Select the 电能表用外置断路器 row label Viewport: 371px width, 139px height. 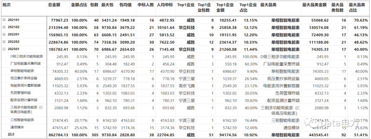[25, 85]
